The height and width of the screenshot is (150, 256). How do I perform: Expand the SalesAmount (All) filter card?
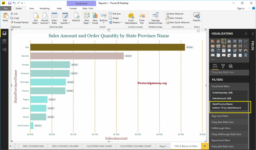click(x=229, y=98)
